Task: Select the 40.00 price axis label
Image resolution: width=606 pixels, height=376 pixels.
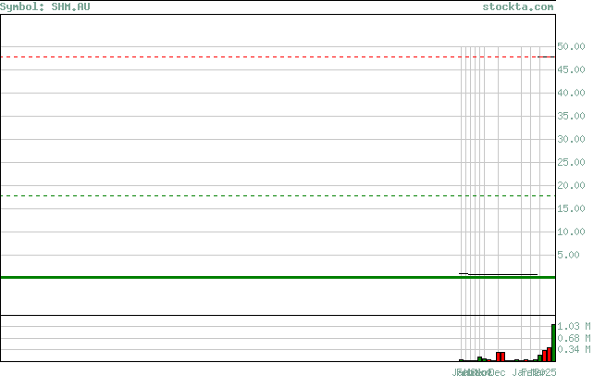Action: point(571,93)
